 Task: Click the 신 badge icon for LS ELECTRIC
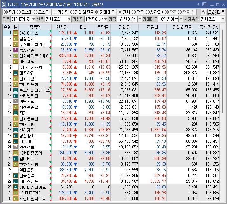[15, 193]
